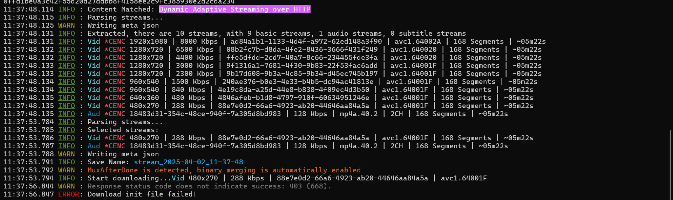Image resolution: width=673 pixels, height=200 pixels.
Task: Click the WARN label beside MuxAfterDone message
Action: coord(66,170)
